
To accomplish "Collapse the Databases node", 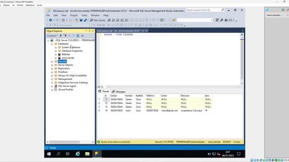I will [52, 44].
